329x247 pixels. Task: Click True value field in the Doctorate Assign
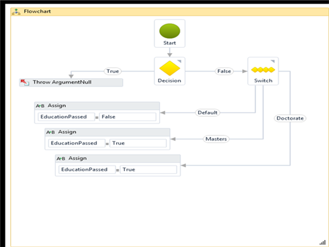point(148,169)
